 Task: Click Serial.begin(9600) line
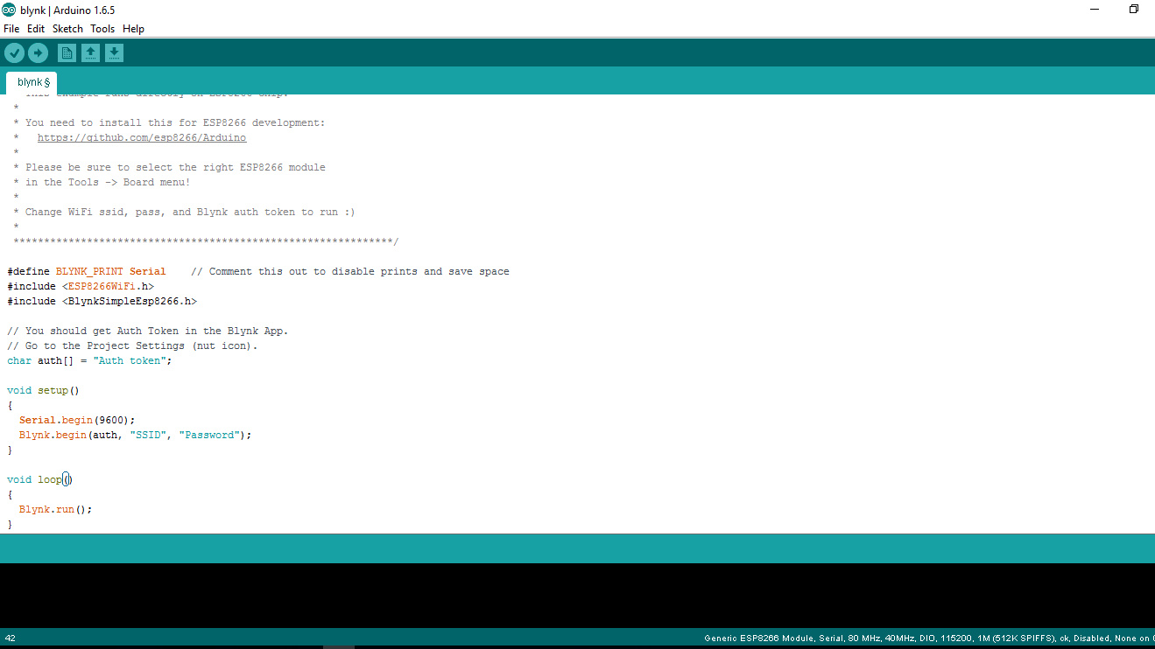point(77,420)
